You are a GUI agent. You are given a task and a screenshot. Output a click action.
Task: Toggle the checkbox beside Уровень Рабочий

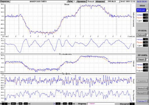pyautogui.click(x=147, y=35)
